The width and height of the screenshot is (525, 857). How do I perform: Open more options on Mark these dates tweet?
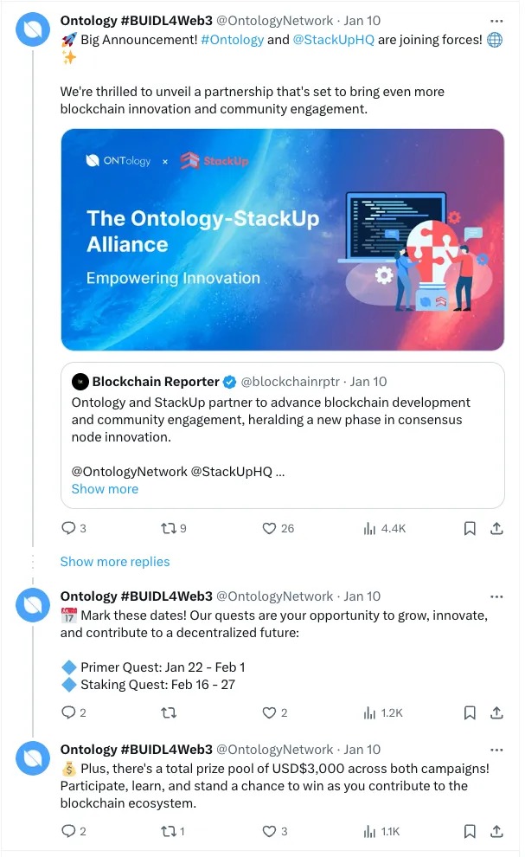pos(496,596)
